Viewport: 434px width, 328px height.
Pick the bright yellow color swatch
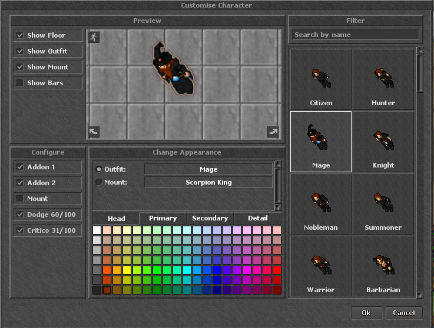[127, 270]
